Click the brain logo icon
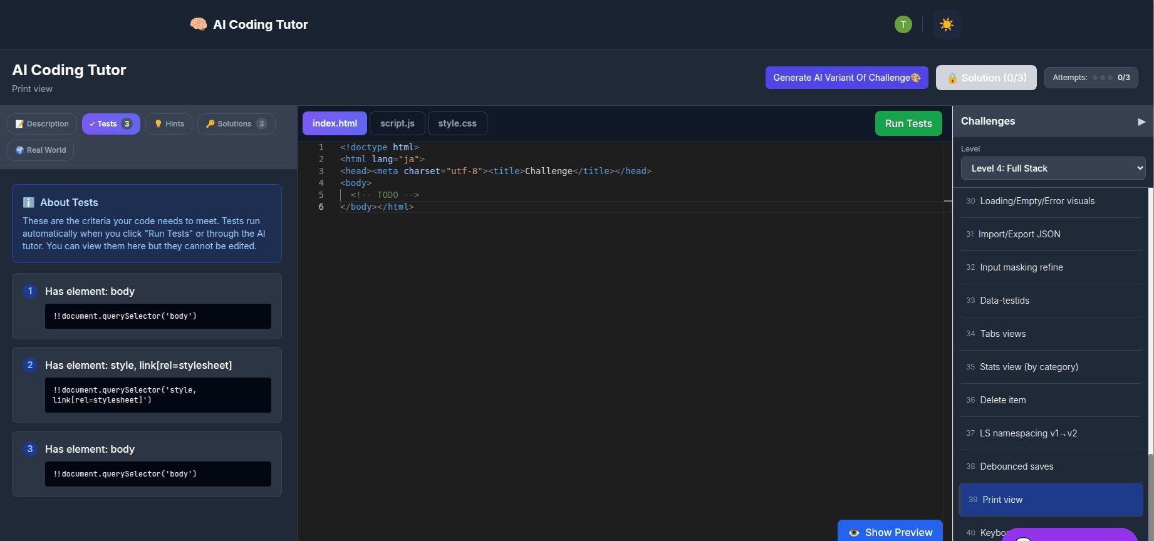 point(199,24)
